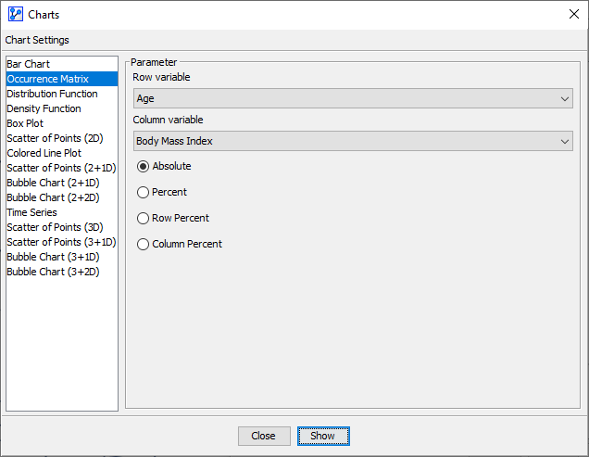Pick Scatter of Points (3D)
589x457 pixels.
(55, 227)
